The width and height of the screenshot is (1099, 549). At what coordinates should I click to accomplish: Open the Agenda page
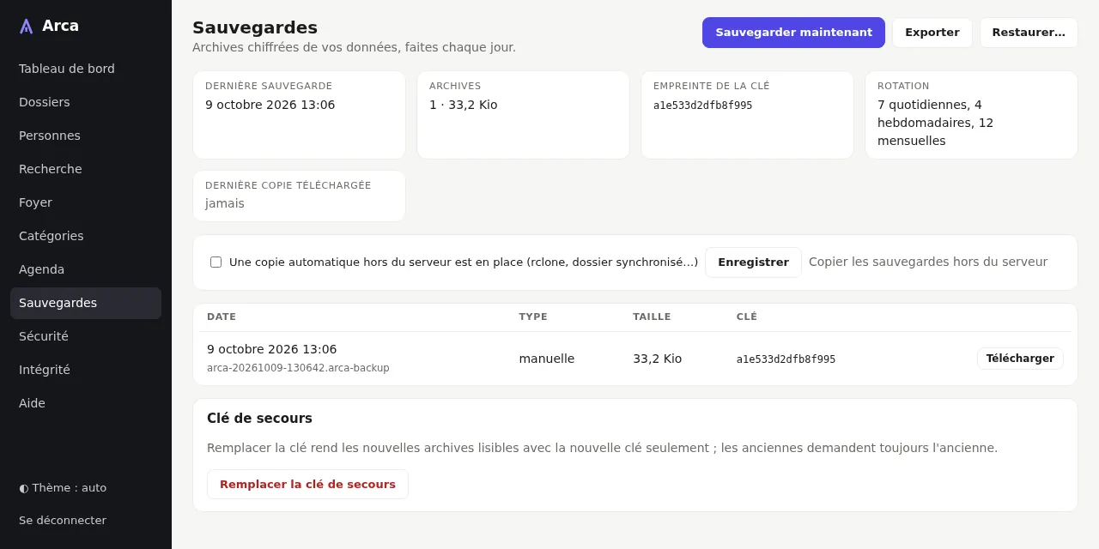(86, 269)
